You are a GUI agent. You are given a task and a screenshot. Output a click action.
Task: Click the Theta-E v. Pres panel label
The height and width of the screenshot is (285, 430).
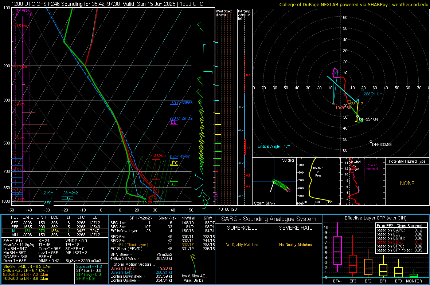point(318,171)
